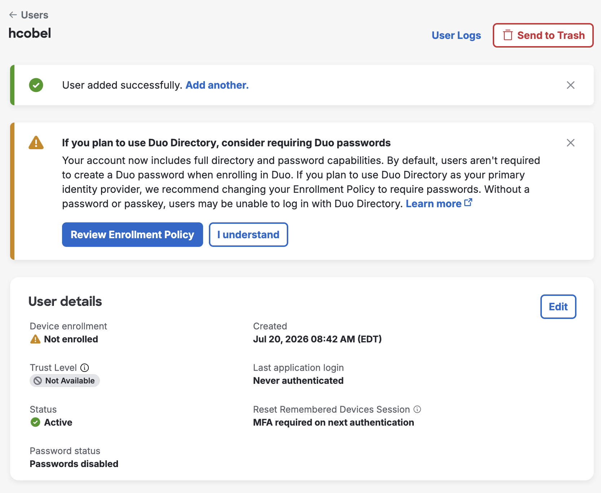Click Review Enrollment Policy button
Image resolution: width=601 pixels, height=493 pixels.
click(x=132, y=235)
